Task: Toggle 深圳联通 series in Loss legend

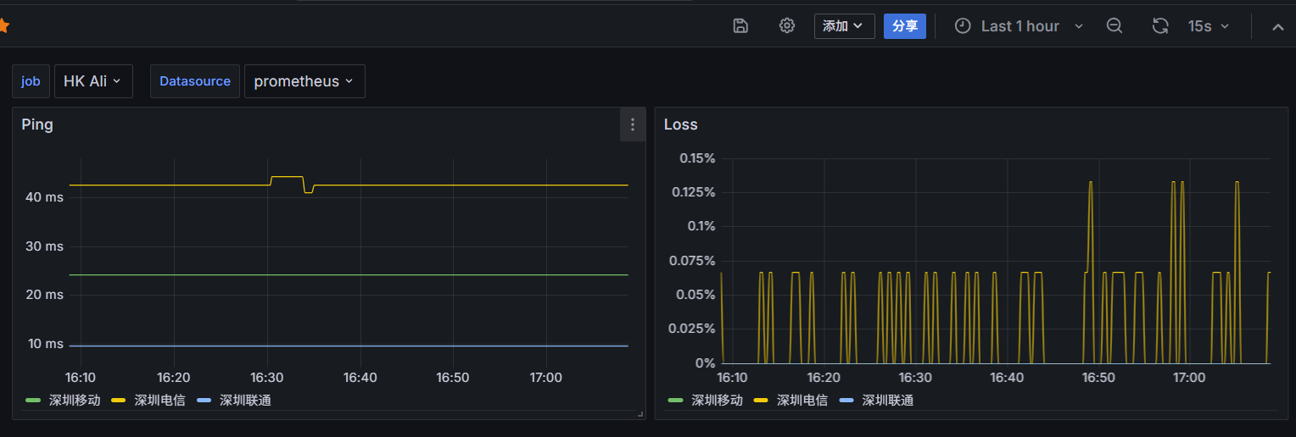Action: [888, 400]
